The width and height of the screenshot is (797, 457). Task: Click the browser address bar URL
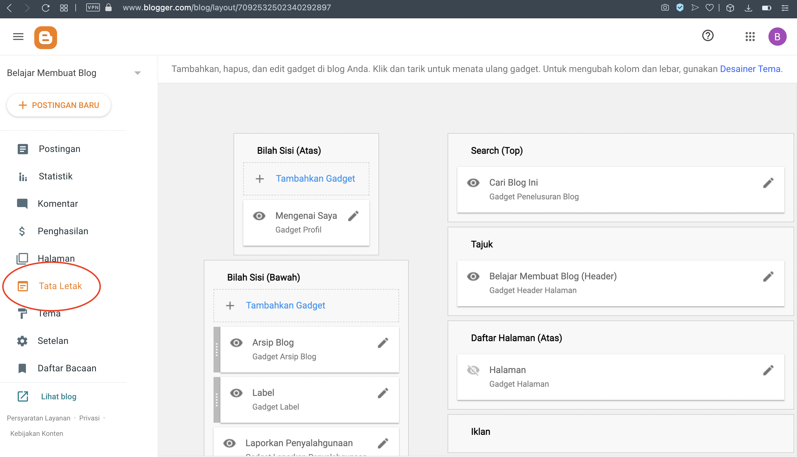point(227,7)
